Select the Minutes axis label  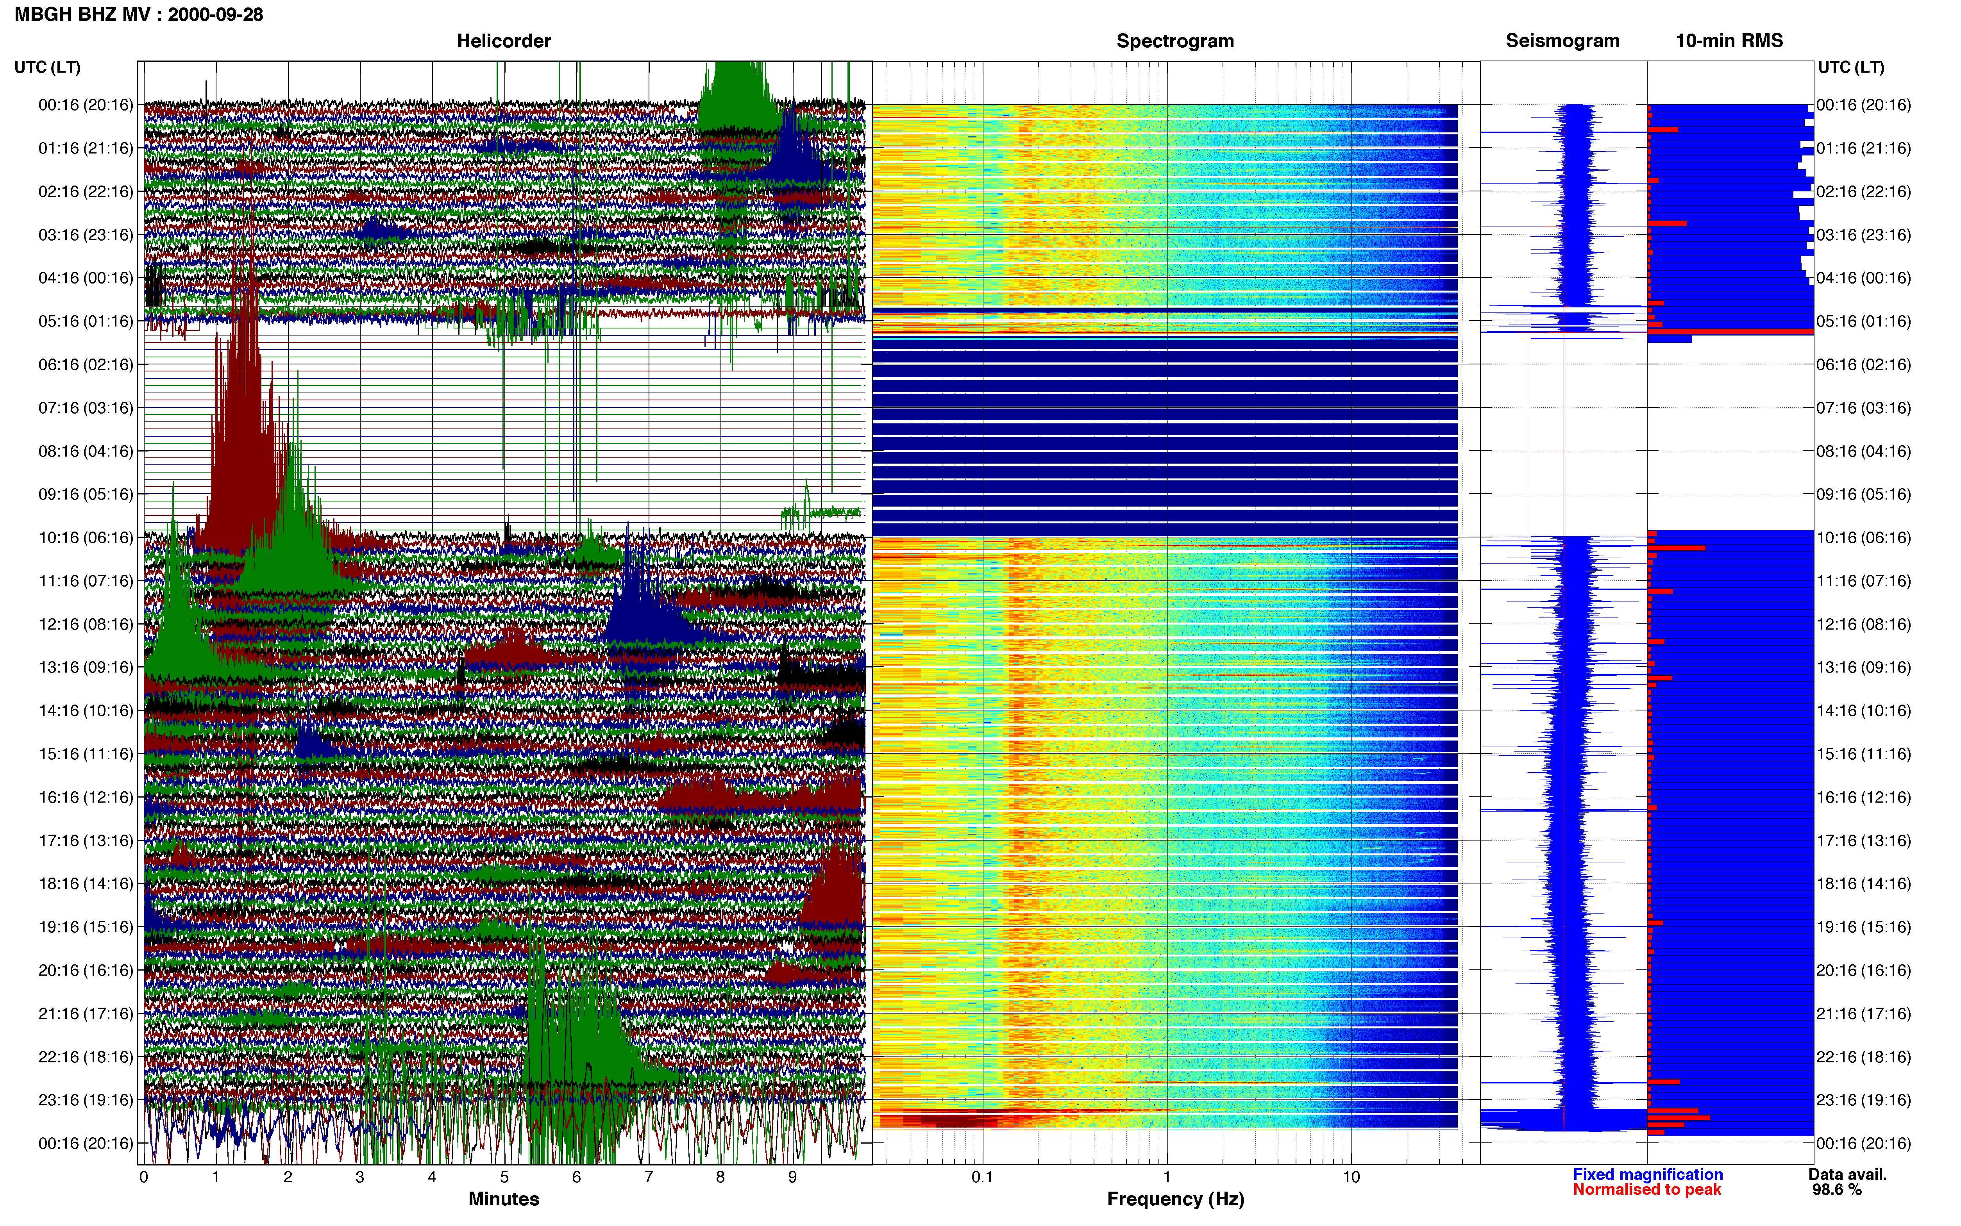504,1199
